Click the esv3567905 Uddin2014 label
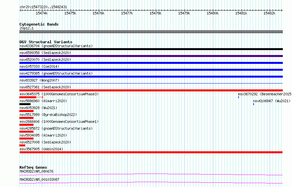Viewport: 292px width, 187px height. (41, 149)
